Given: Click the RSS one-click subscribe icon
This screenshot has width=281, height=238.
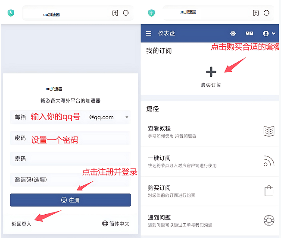Looking at the screenshot, I should tap(269, 161).
